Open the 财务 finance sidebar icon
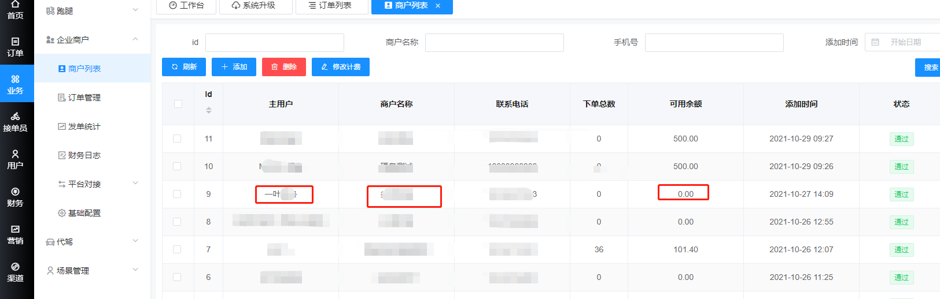 point(16,197)
